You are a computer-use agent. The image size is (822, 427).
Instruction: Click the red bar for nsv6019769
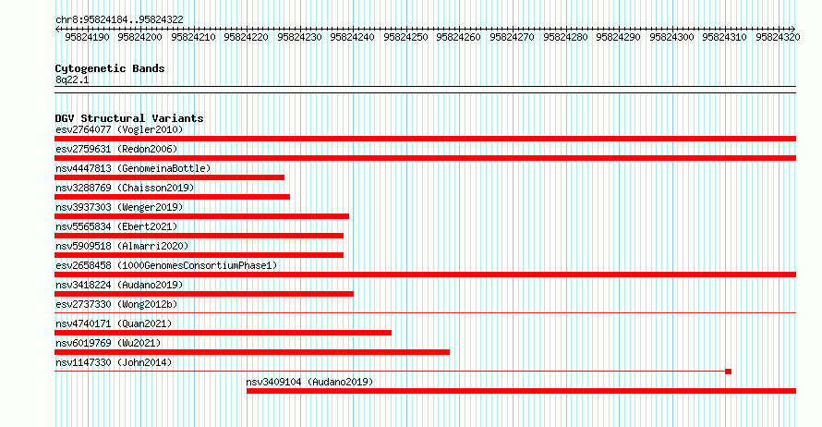(x=252, y=352)
